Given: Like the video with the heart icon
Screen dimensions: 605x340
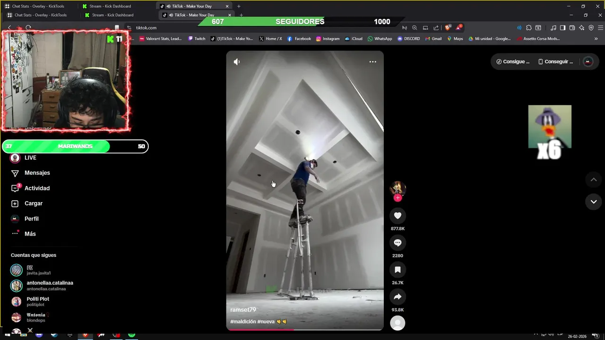Looking at the screenshot, I should coord(398,216).
